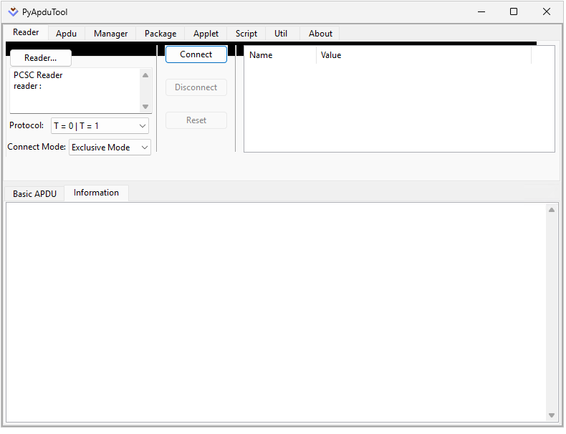This screenshot has width=566, height=434.
Task: Open the Connect Mode dropdown
Action: [x=110, y=148]
